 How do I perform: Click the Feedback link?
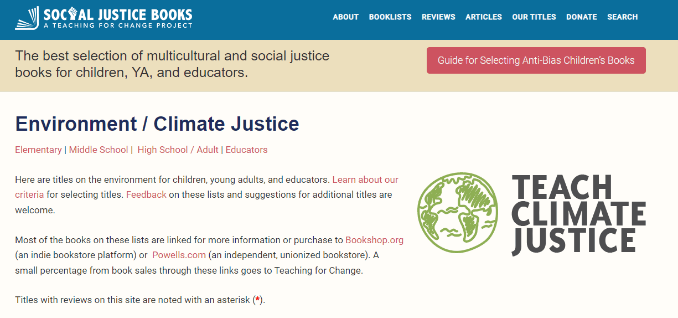click(x=146, y=194)
